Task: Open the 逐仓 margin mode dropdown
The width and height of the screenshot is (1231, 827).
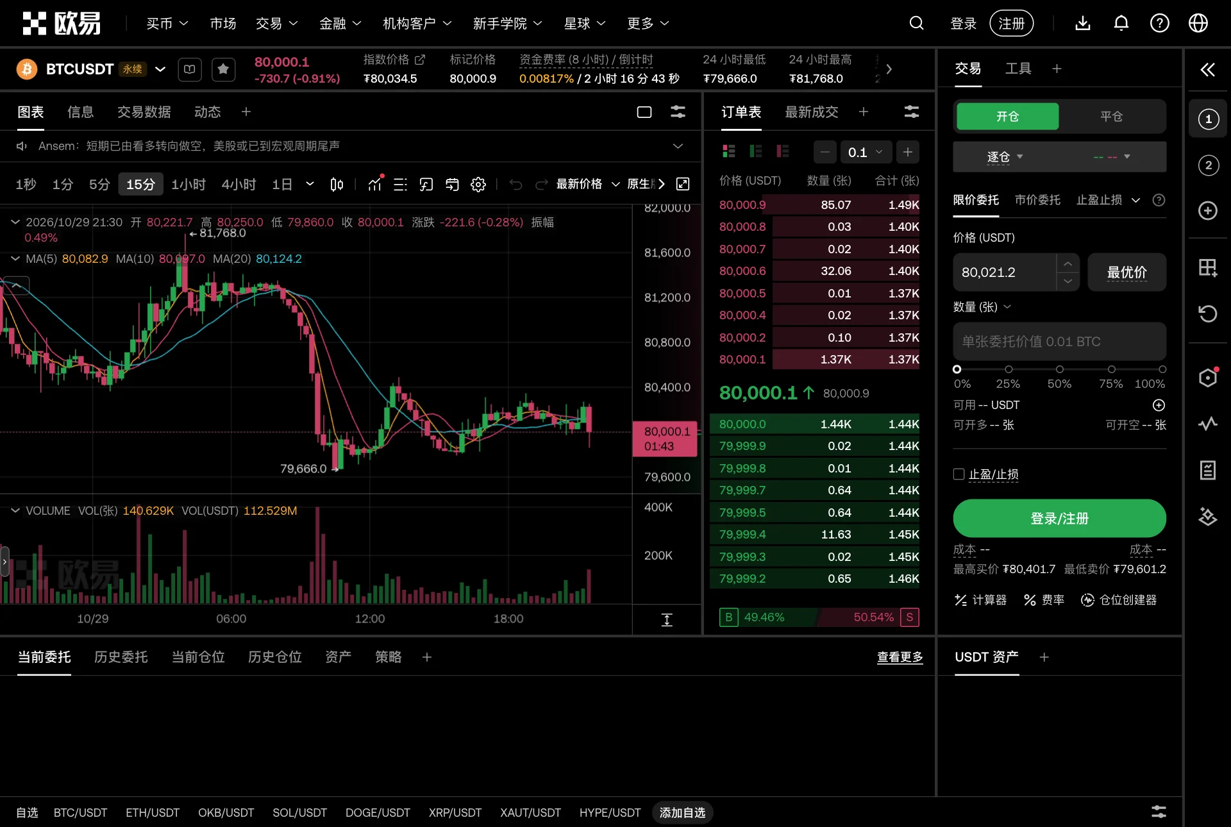Action: coord(1005,157)
